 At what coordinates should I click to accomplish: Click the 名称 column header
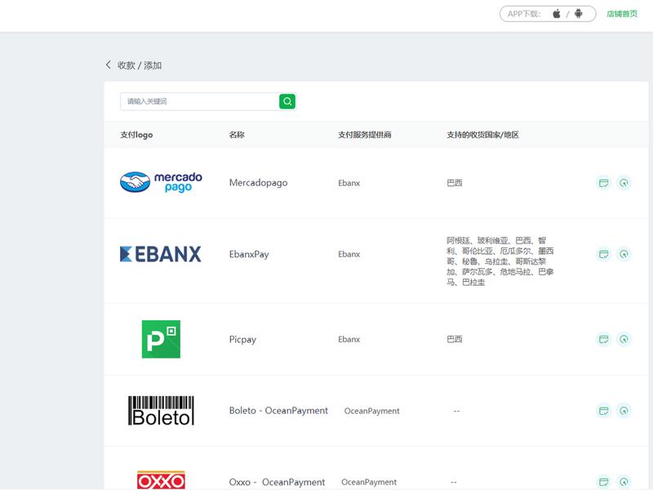point(237,135)
